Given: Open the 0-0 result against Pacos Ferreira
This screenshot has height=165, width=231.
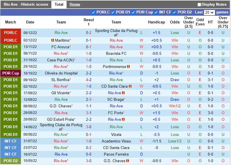Looking at the screenshot, I should [89, 154].
